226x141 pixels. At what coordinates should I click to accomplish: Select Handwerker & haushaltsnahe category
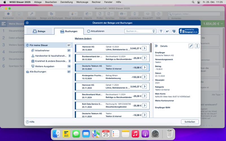(x=48, y=56)
